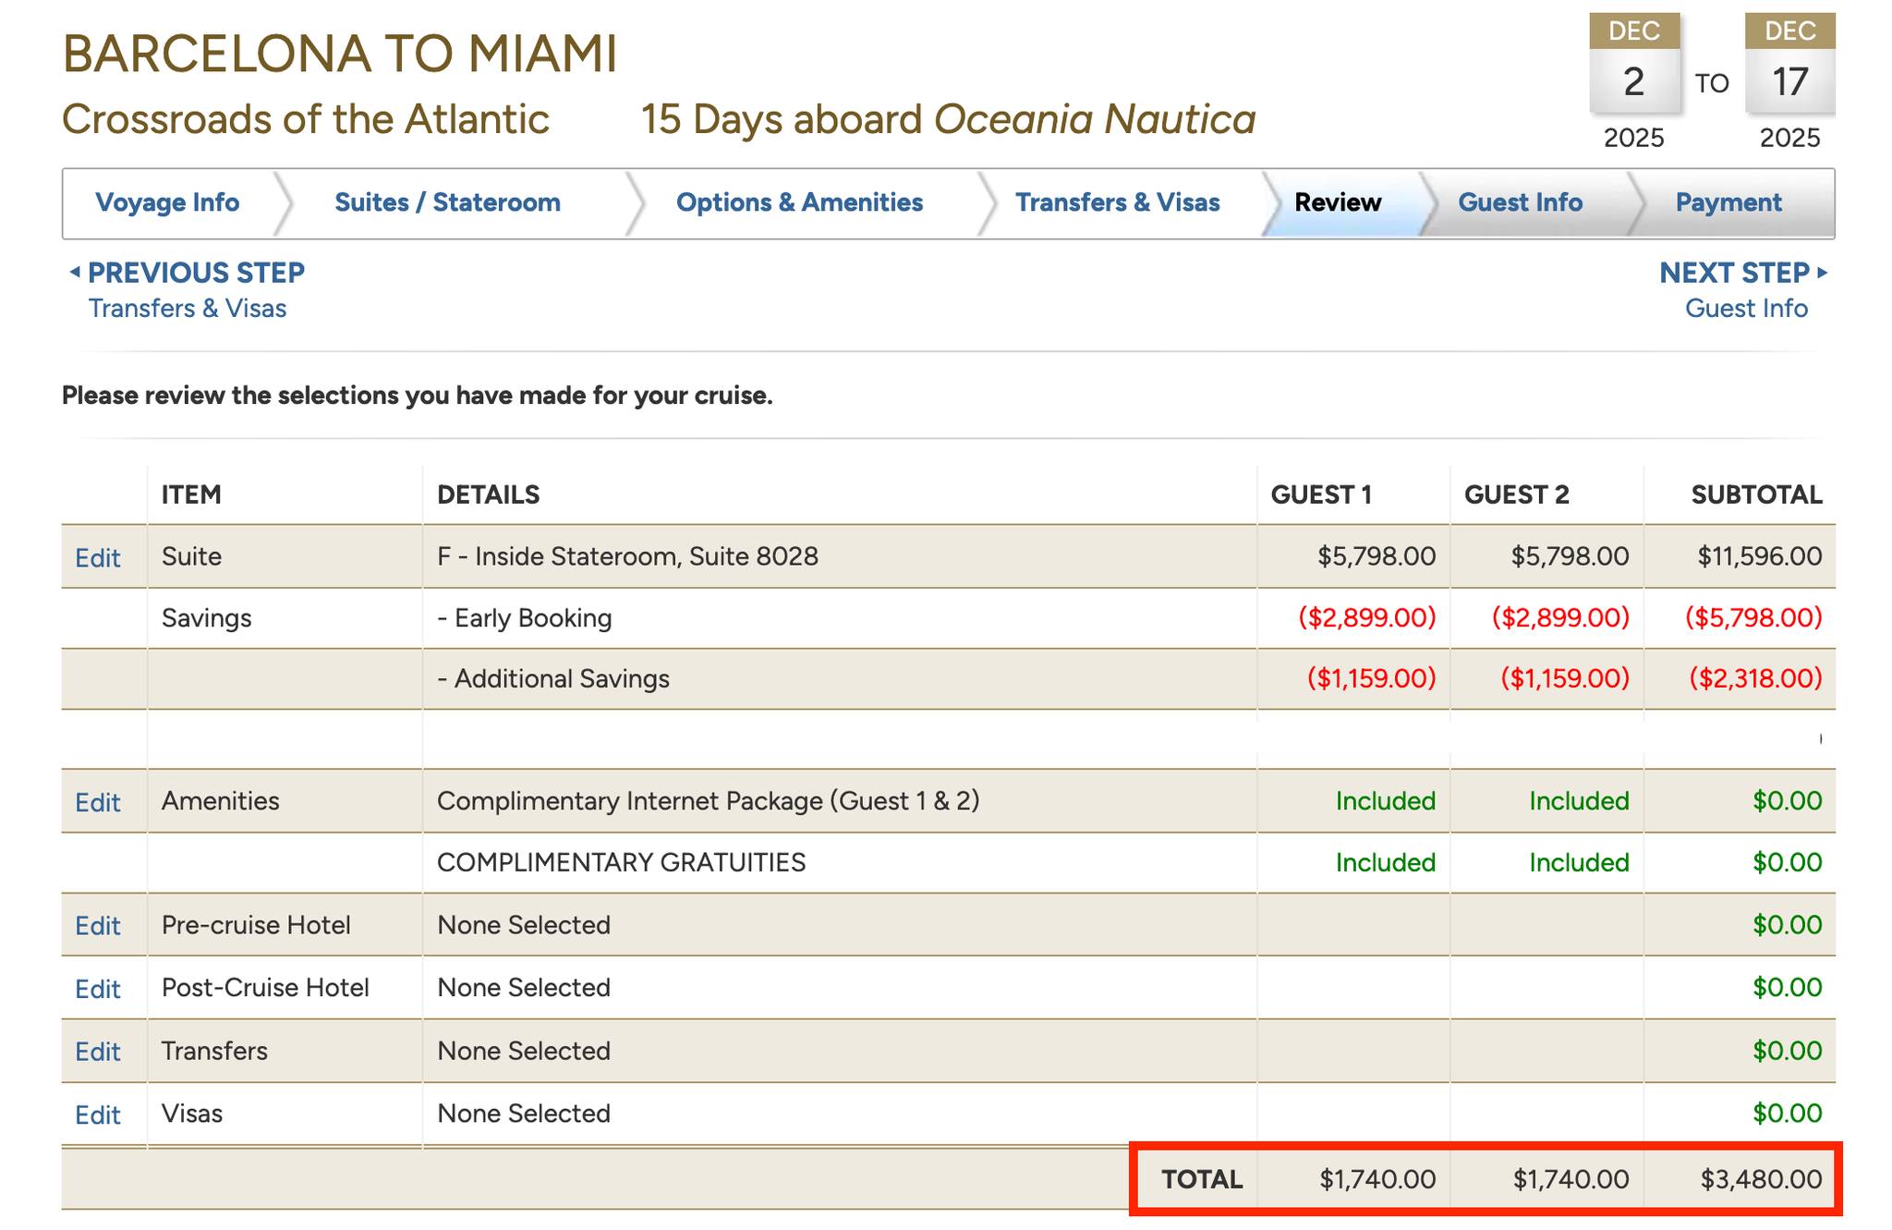
Task: Select the Transfers & Visas tab
Action: point(1117,202)
